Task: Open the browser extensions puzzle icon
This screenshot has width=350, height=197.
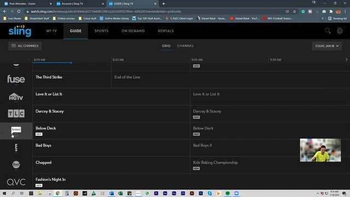Action: [x=331, y=11]
